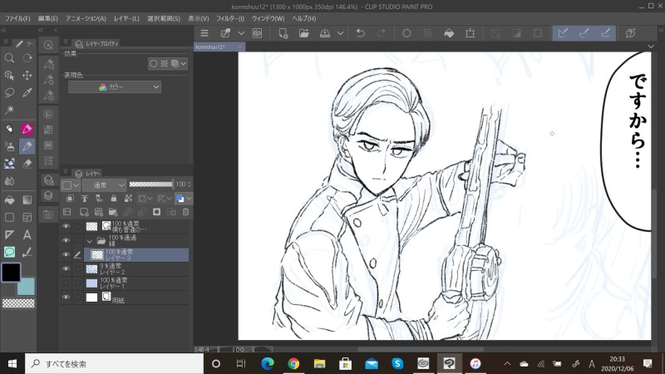Screen dimensions: 665x374
Task: Select the Magnifier zoom tool
Action: tap(9, 58)
